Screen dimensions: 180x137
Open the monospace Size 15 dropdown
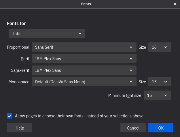(160, 82)
